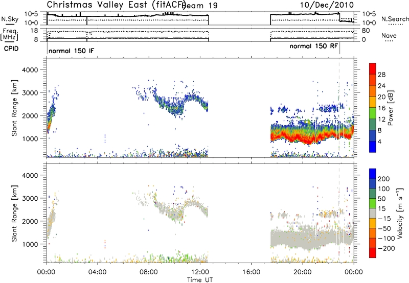
Task: Click the '2000' tick on power panel
Action: coord(30,115)
